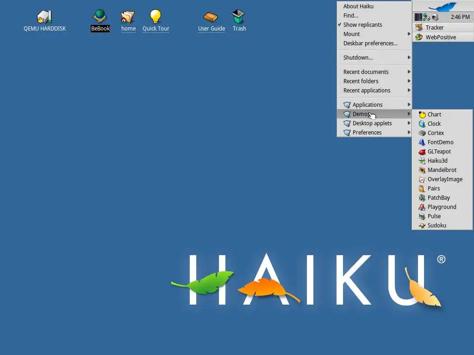Launch Pairs from the Demos submenu

442,189
